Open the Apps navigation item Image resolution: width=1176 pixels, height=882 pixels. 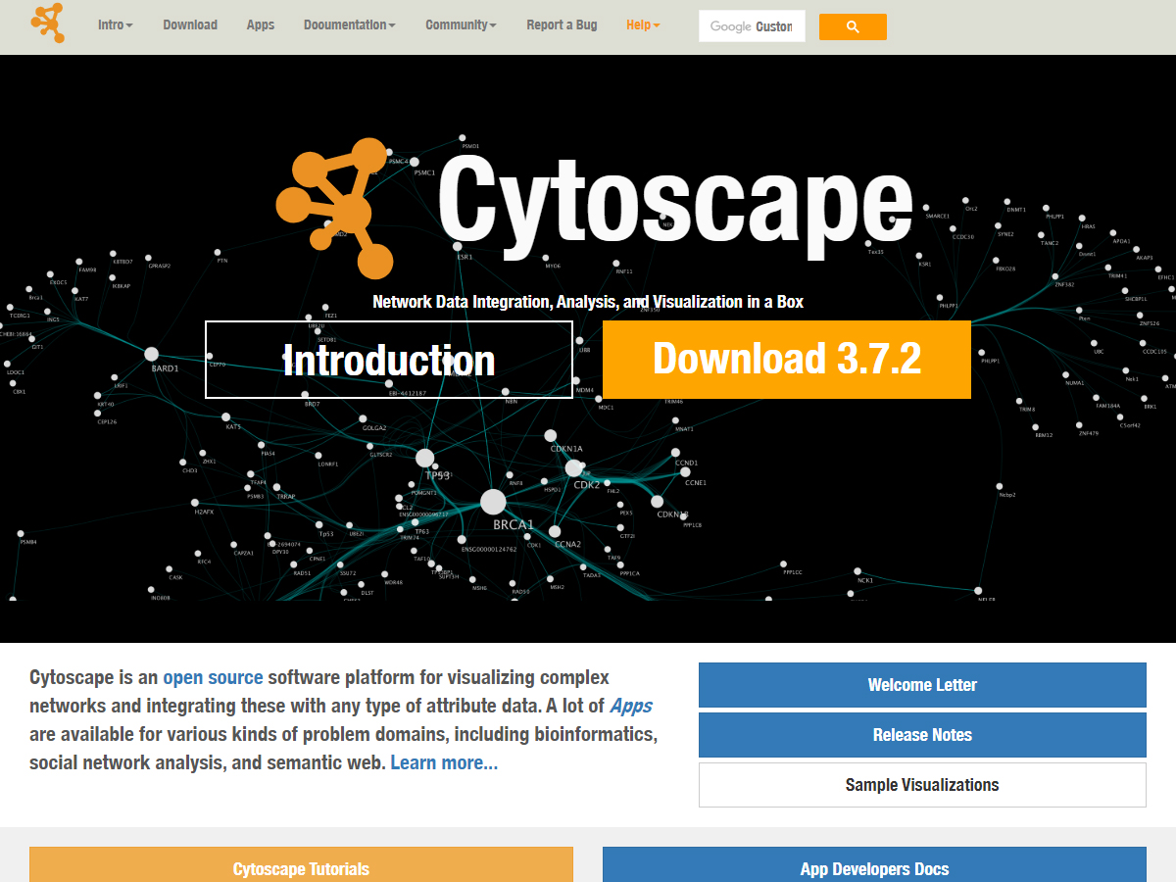(260, 25)
